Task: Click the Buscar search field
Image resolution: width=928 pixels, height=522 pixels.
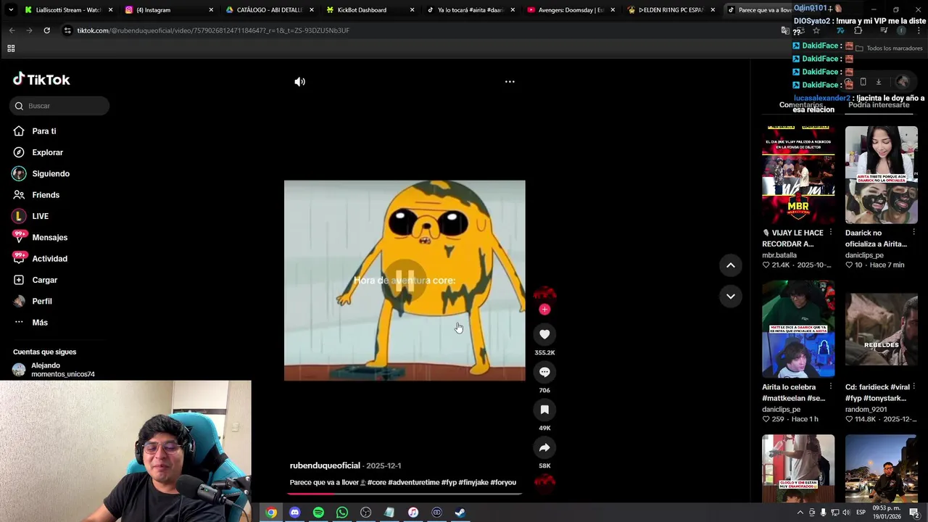Action: tap(59, 106)
